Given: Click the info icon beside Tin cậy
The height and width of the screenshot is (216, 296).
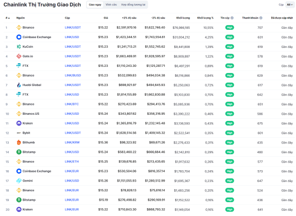Looking at the screenshot, I should (x=232, y=18).
